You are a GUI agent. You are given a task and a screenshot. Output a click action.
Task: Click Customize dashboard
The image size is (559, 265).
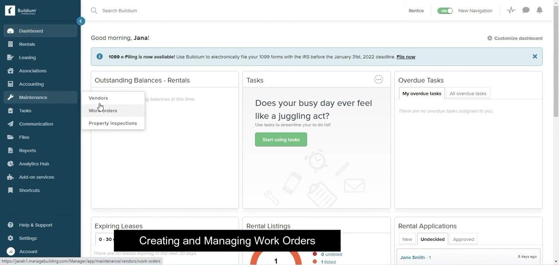point(515,38)
